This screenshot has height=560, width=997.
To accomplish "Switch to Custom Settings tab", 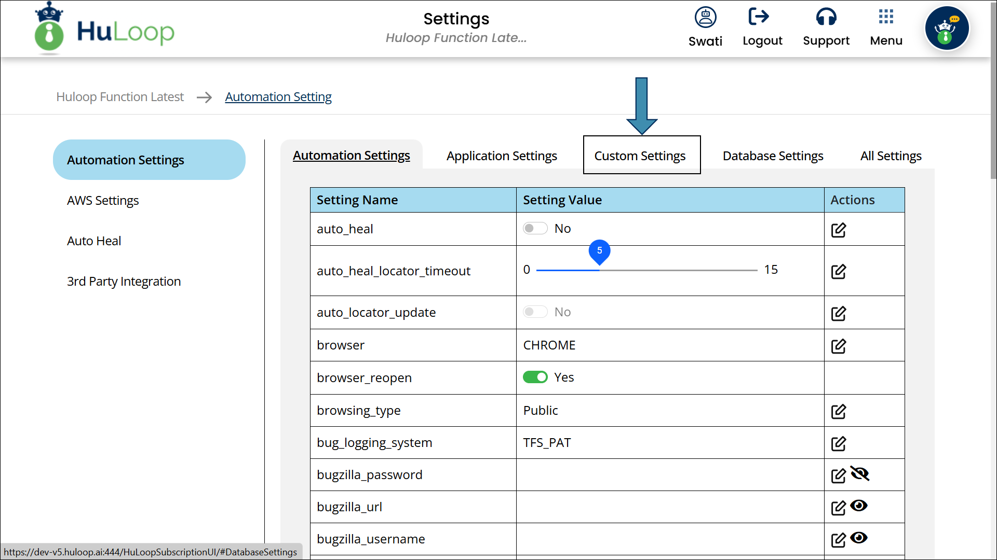I will [640, 156].
